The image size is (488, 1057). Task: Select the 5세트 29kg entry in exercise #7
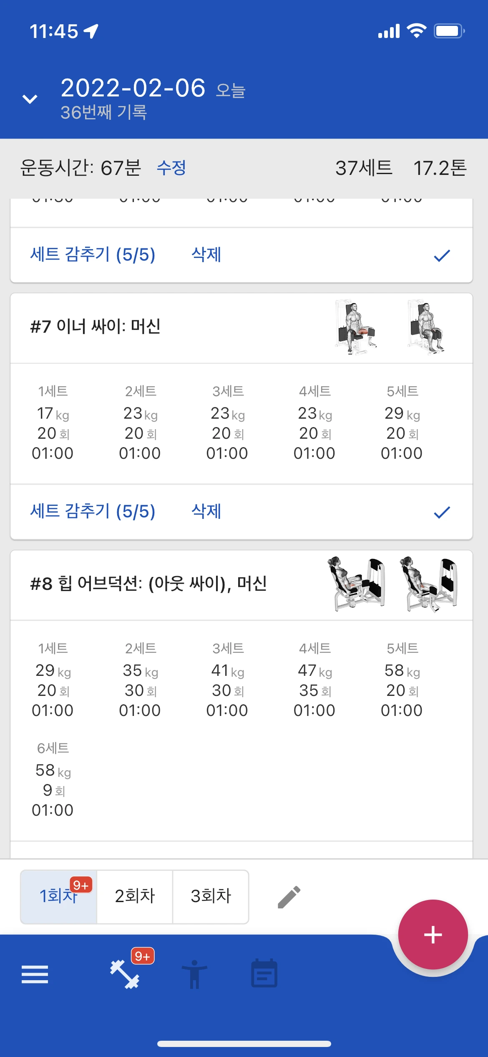[x=402, y=422]
